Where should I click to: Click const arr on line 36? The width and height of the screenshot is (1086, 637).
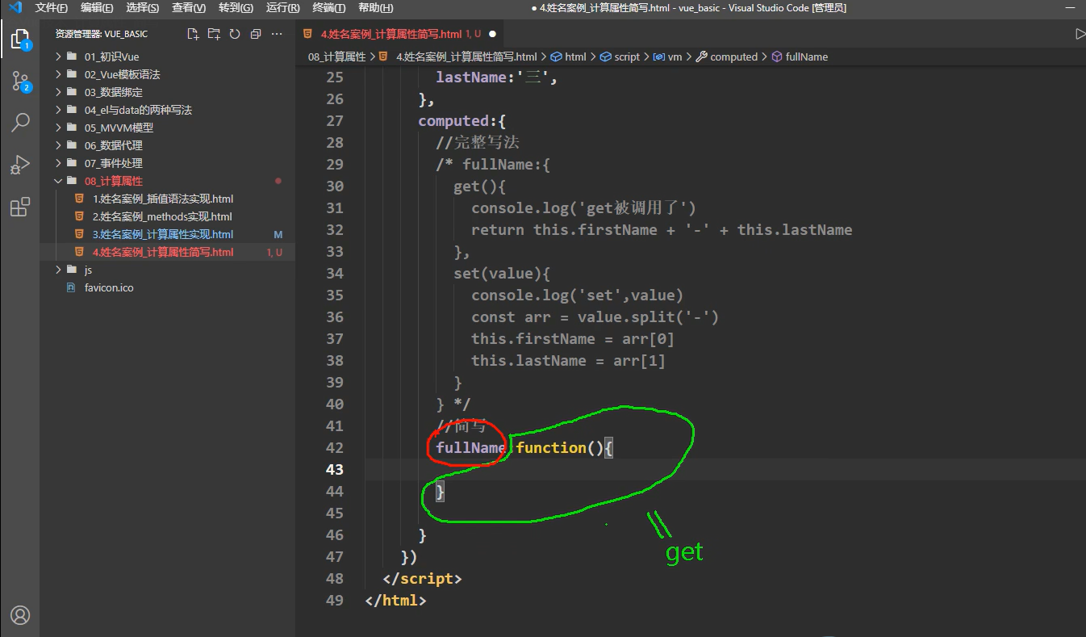[x=511, y=317]
